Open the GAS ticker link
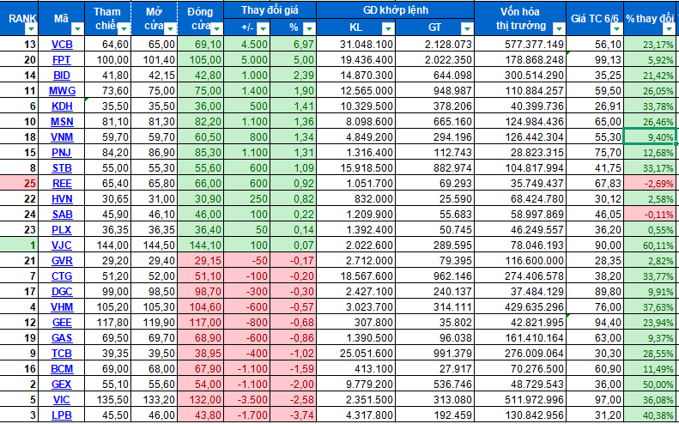679x424 pixels. pos(62,338)
